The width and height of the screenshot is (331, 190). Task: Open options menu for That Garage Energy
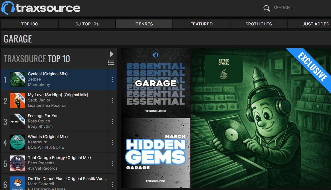coord(112,163)
